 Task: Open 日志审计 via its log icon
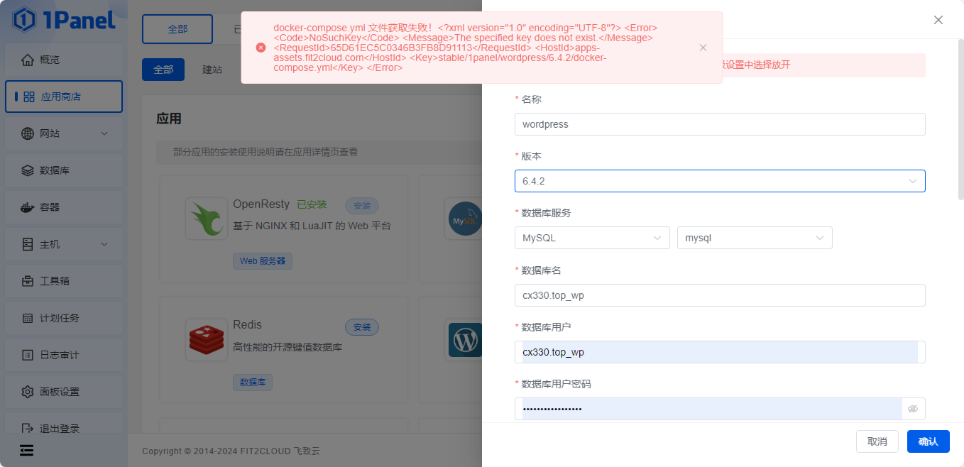(x=28, y=355)
